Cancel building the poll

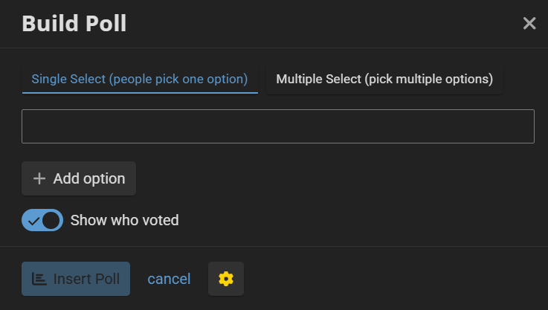(169, 279)
